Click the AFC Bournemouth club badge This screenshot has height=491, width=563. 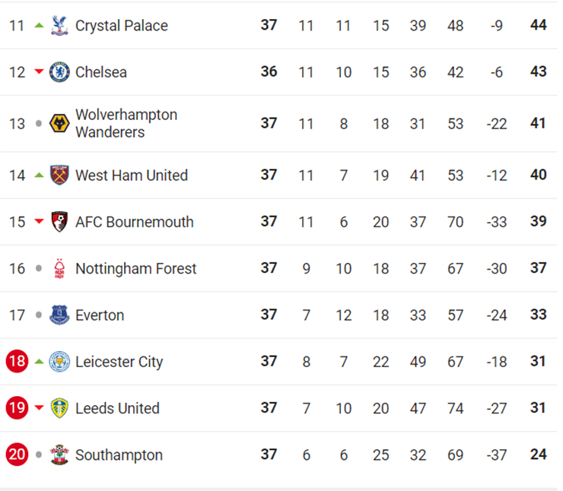point(59,222)
